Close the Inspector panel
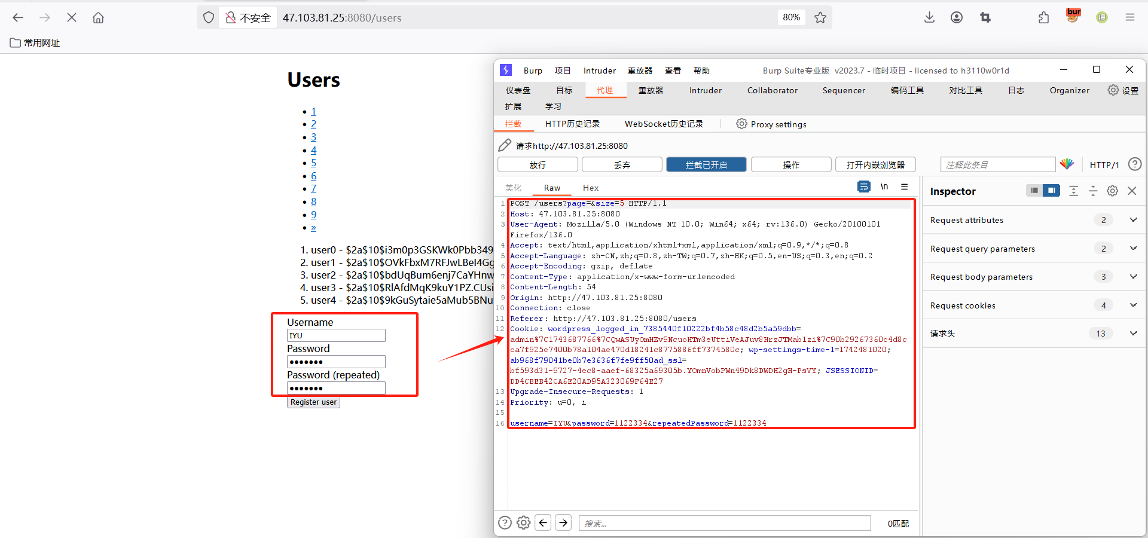Image resolution: width=1148 pixels, height=538 pixels. pos(1132,191)
